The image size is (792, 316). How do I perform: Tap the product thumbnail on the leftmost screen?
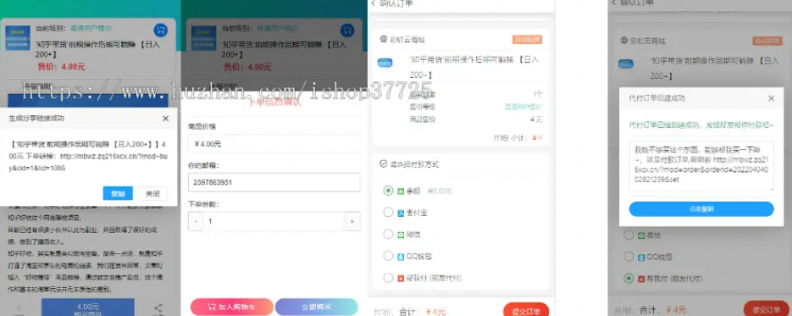[x=18, y=38]
